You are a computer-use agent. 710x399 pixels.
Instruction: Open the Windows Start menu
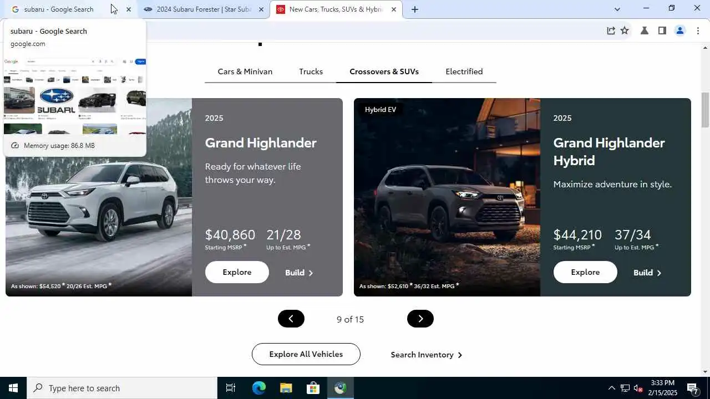coord(13,388)
